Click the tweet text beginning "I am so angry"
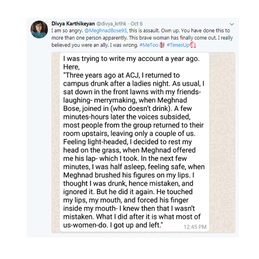The height and width of the screenshot is (259, 259). [142, 38]
